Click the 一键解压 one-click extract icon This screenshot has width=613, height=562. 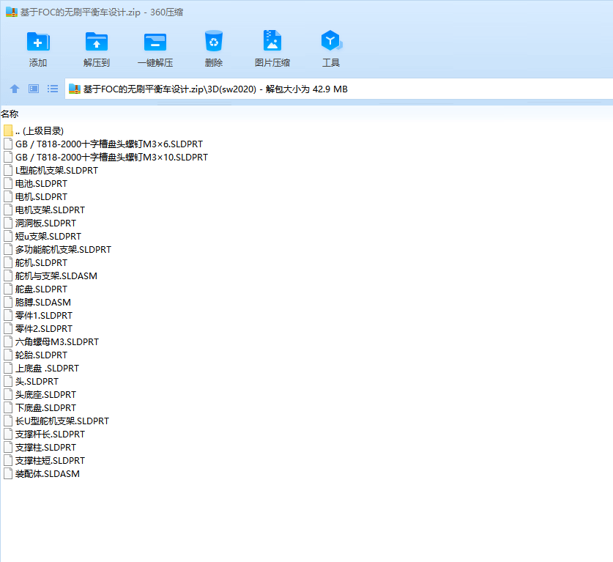tap(155, 42)
